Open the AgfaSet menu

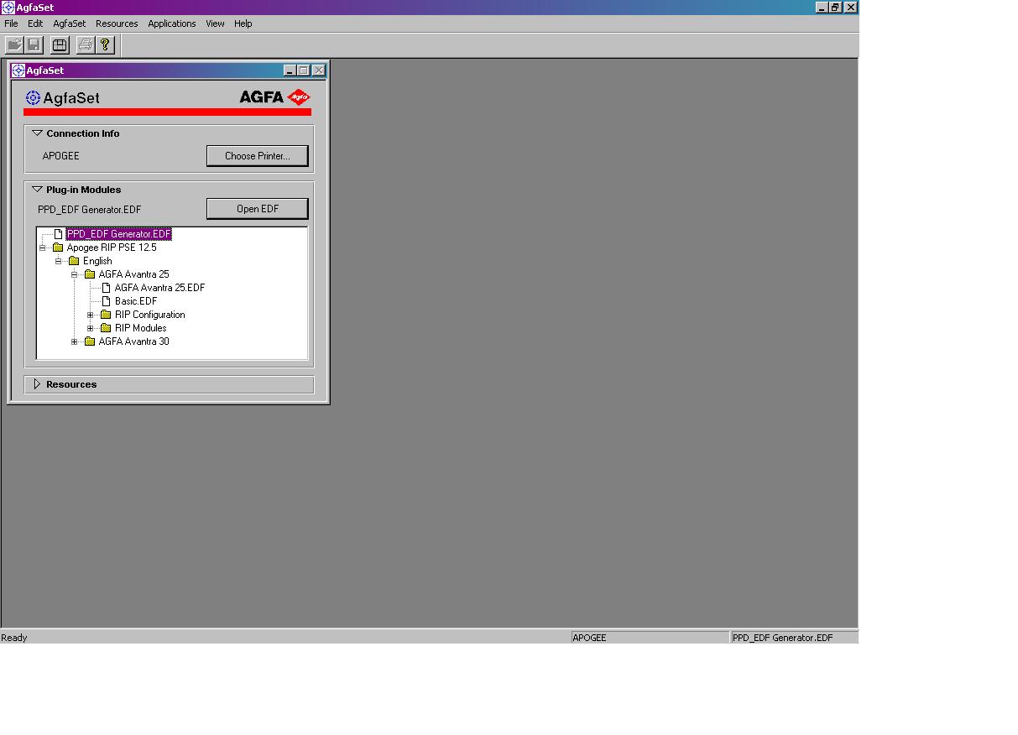(70, 23)
